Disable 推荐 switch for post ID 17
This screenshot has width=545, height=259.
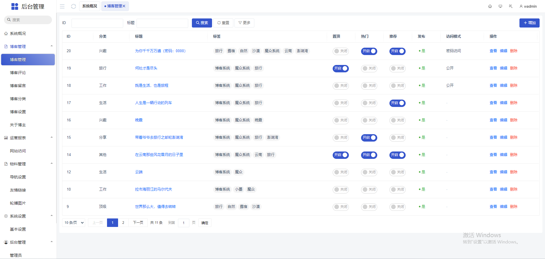397,103
